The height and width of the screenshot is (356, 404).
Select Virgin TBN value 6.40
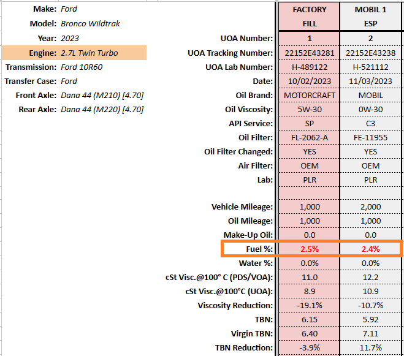tap(309, 334)
